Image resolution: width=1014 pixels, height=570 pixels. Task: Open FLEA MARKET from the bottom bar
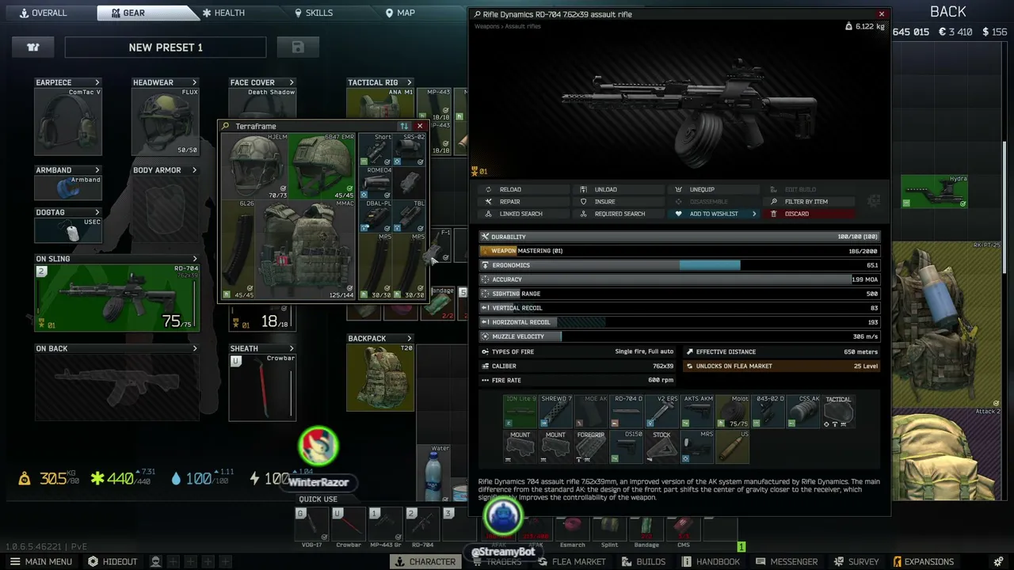pyautogui.click(x=572, y=561)
